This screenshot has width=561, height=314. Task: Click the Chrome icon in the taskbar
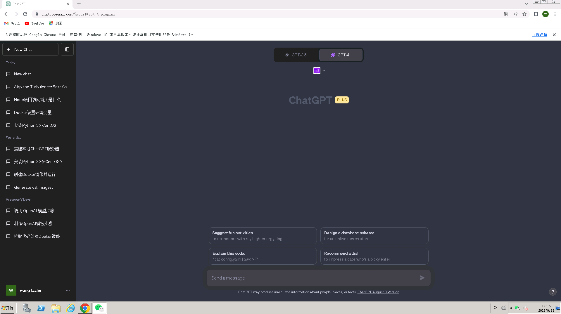pos(85,308)
